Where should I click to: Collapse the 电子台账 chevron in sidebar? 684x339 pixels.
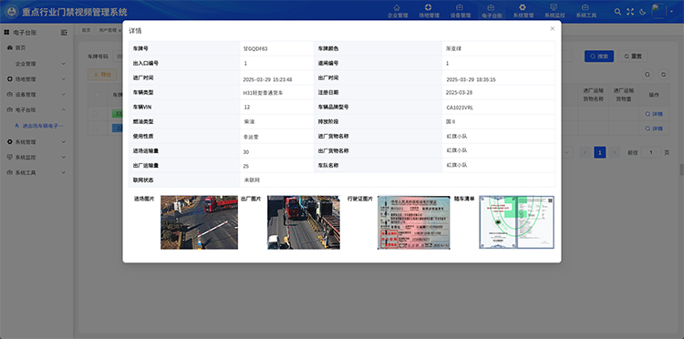click(x=63, y=109)
